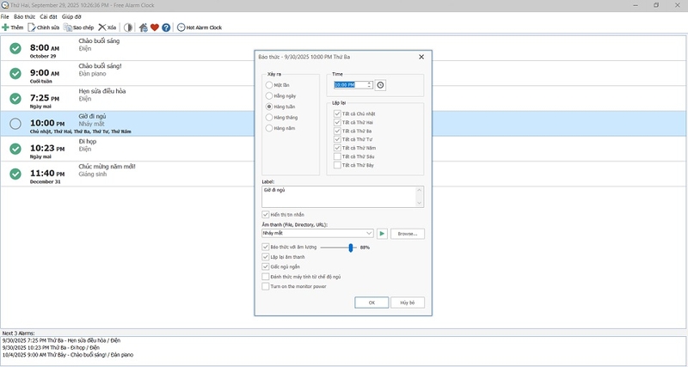
Task: Check Tất cả Thứ Sáu checkbox
Action: pos(337,156)
